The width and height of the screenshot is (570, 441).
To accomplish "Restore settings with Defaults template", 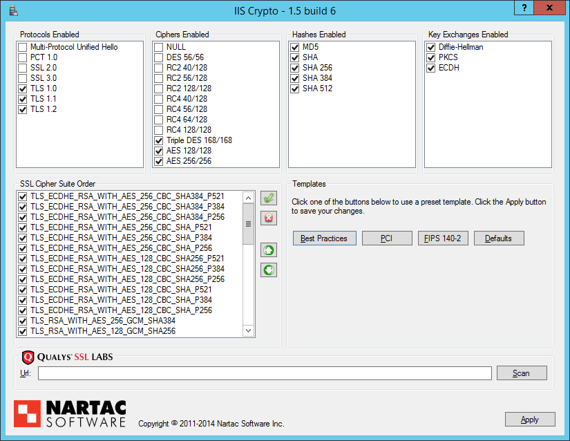I will pos(500,238).
